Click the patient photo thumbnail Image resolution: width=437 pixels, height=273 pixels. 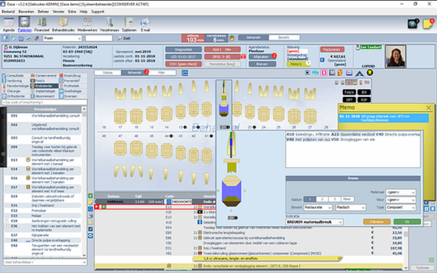[x=395, y=56]
